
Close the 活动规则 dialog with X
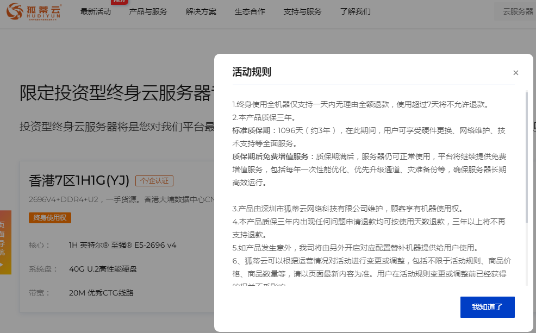click(515, 73)
